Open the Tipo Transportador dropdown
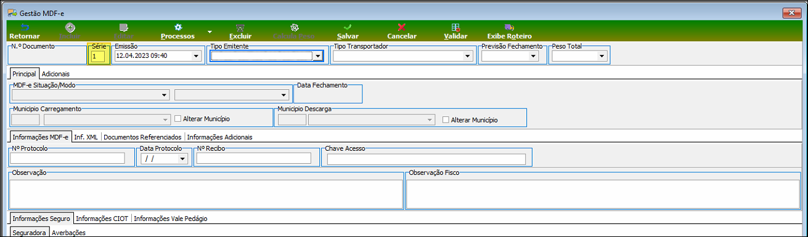The image size is (808, 237). coord(467,56)
